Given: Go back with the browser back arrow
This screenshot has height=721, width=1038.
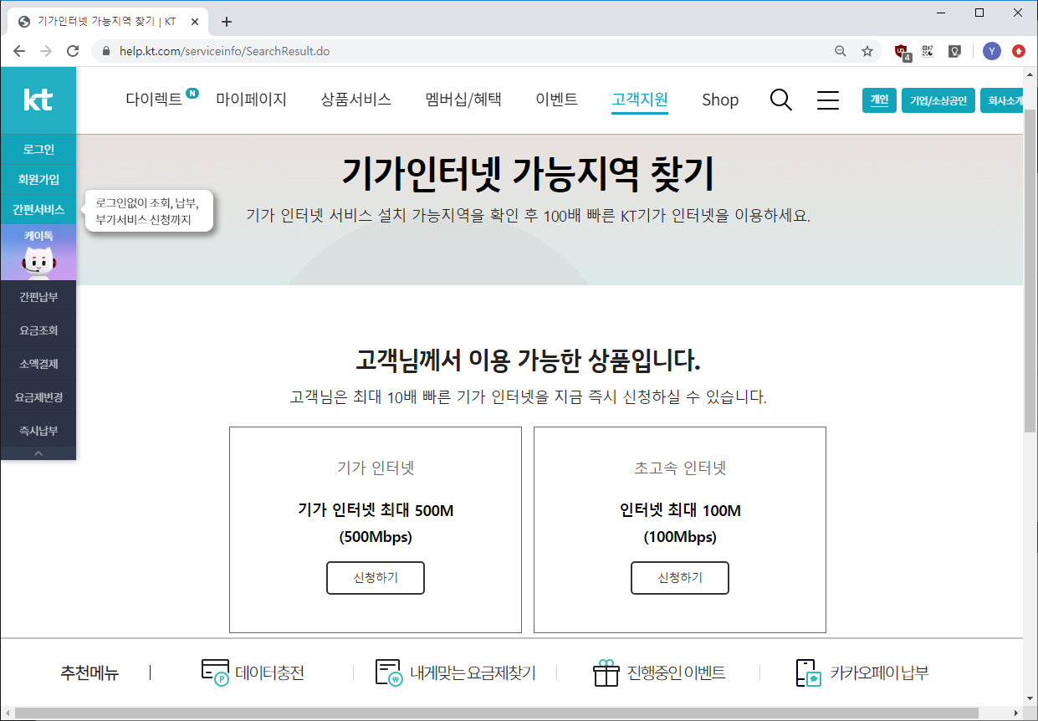Looking at the screenshot, I should 19,51.
